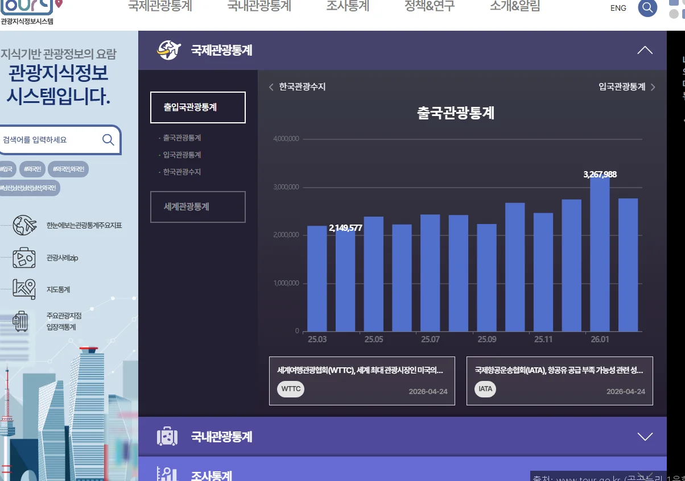Viewport: 685px width, 481px height.
Task: Click the 국제관광통계 globe section icon
Action: pos(168,49)
